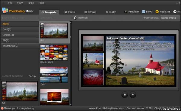Save project with the floppy disk icon
The height and width of the screenshot is (111, 181).
(x=143, y=12)
